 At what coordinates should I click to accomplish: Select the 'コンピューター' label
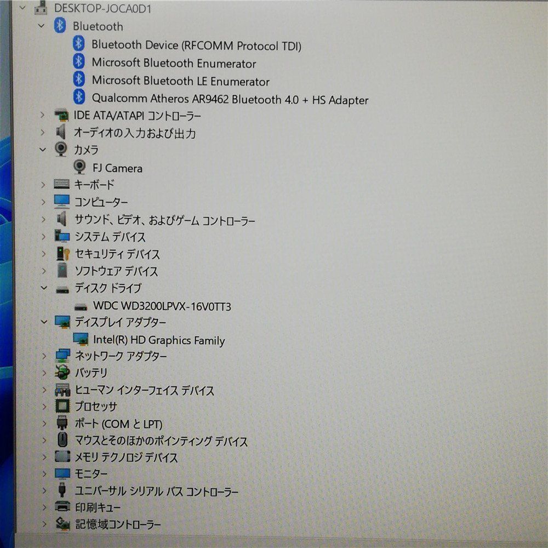101,202
